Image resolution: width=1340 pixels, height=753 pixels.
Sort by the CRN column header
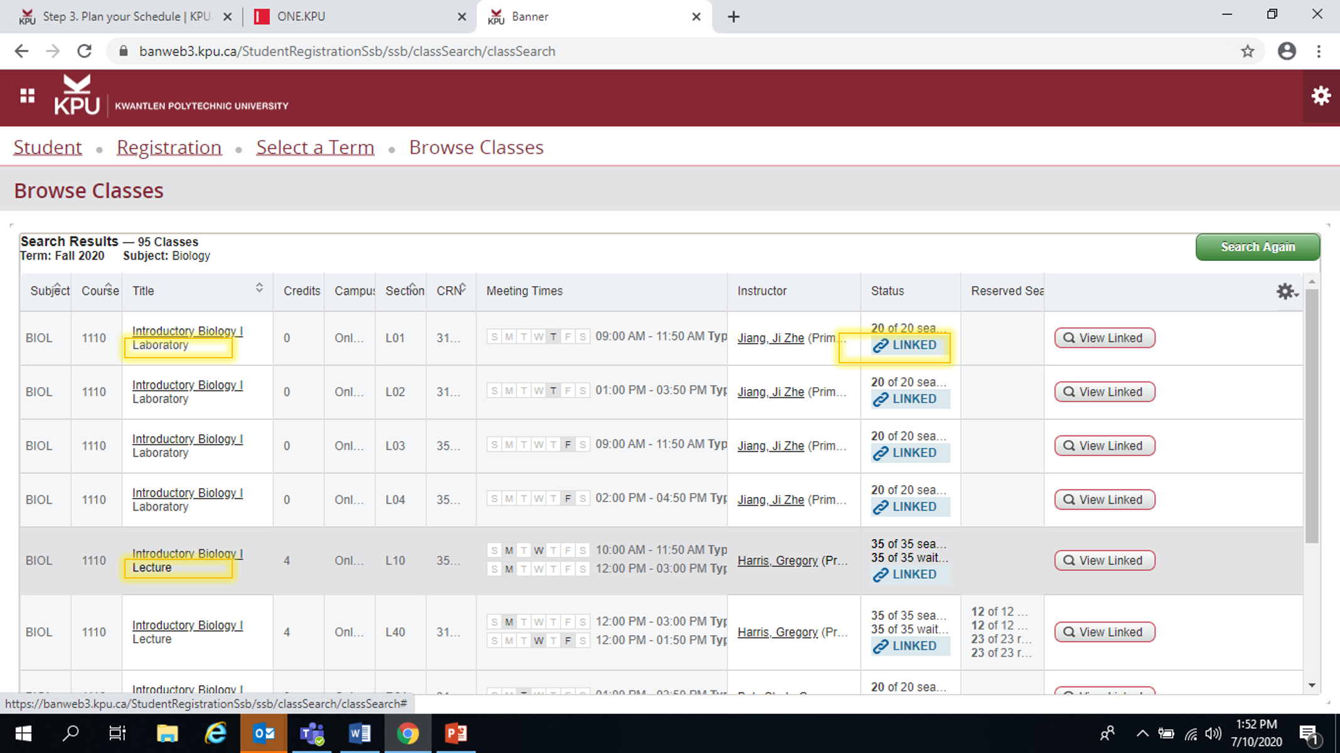click(450, 291)
